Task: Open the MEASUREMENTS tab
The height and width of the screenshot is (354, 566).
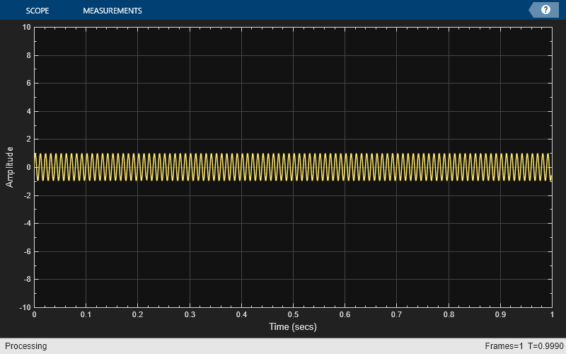Action: click(x=112, y=11)
